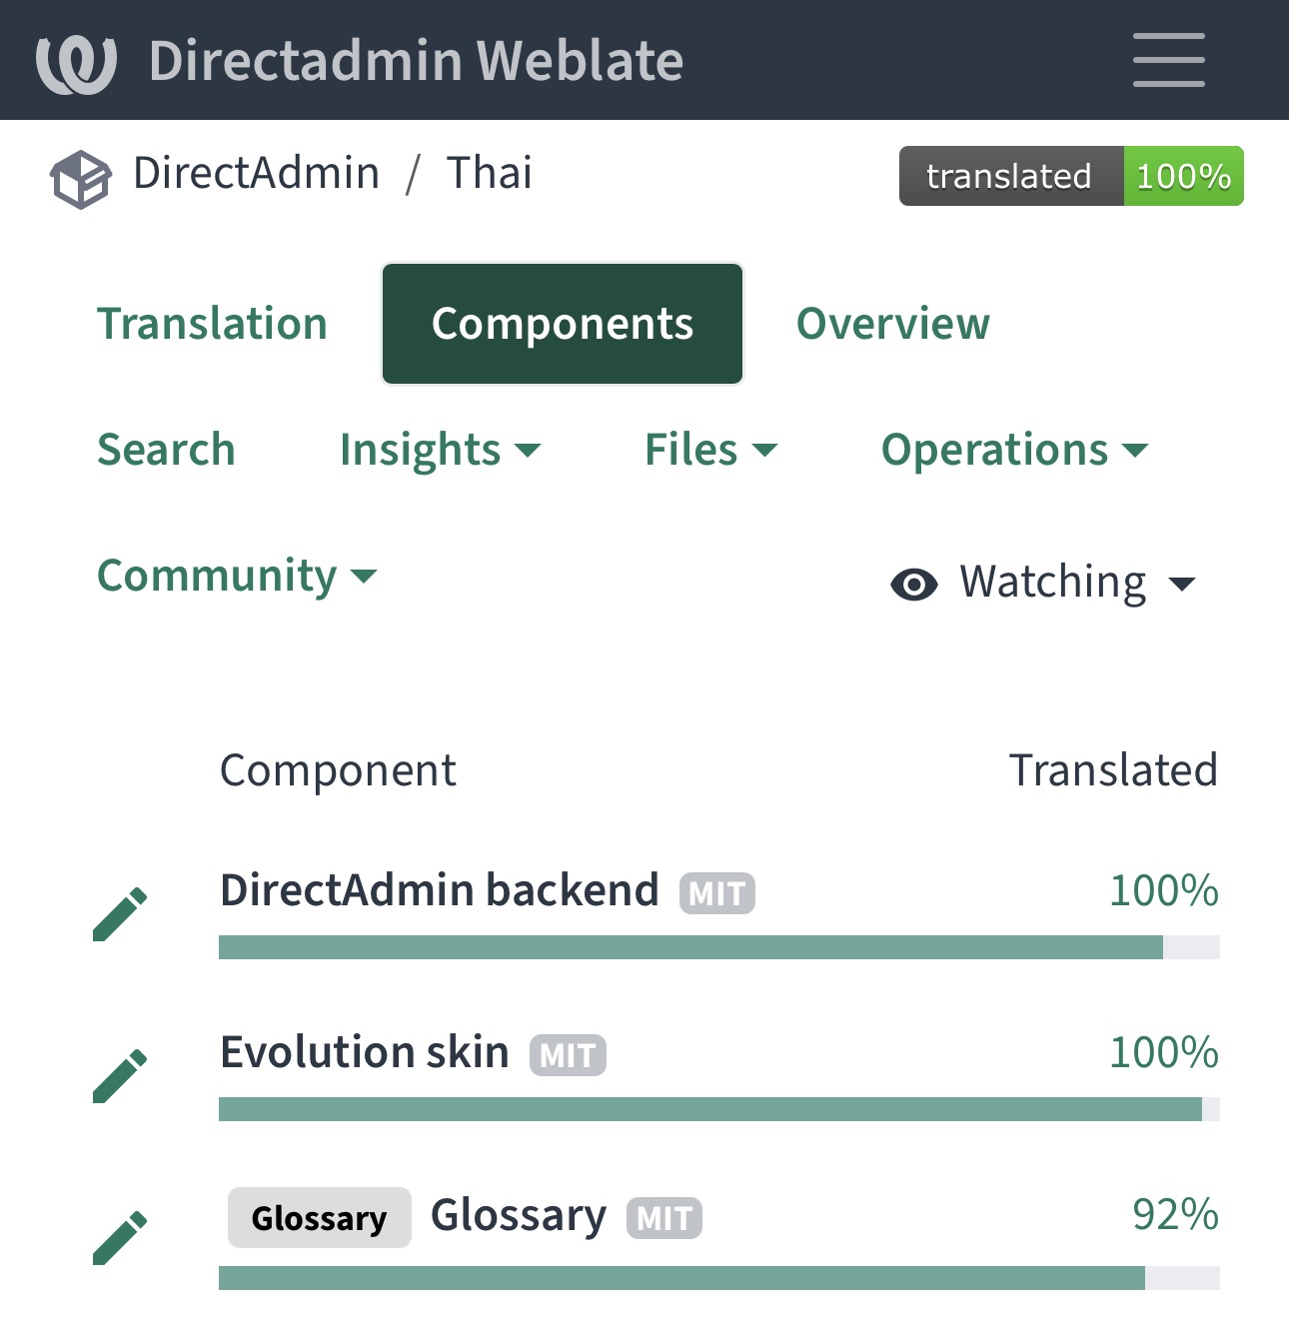Viewport: 1289px width, 1321px height.
Task: Open the Operations dropdown menu
Action: click(x=1014, y=450)
